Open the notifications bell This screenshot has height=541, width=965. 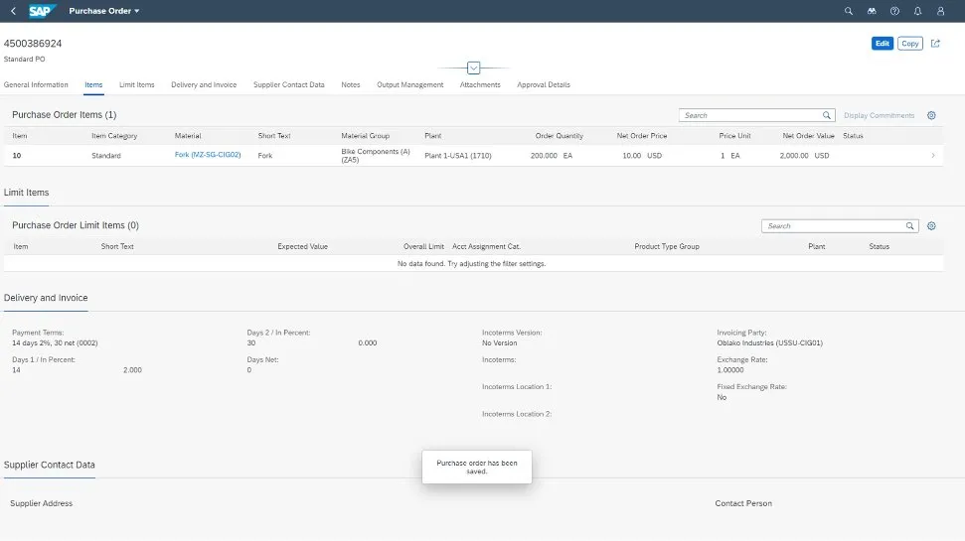click(x=917, y=11)
